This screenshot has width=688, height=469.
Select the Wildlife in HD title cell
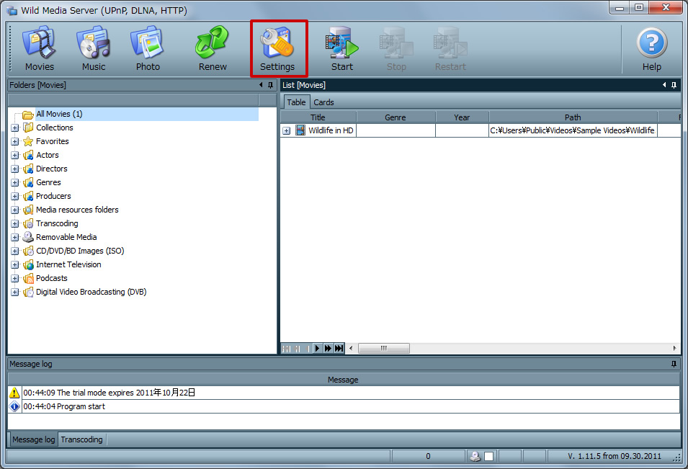331,130
